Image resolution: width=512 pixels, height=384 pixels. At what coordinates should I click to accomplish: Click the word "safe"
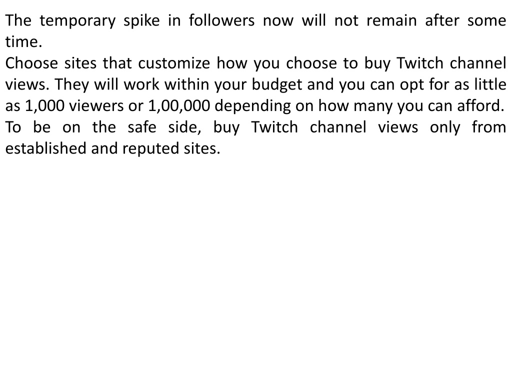click(x=141, y=126)
